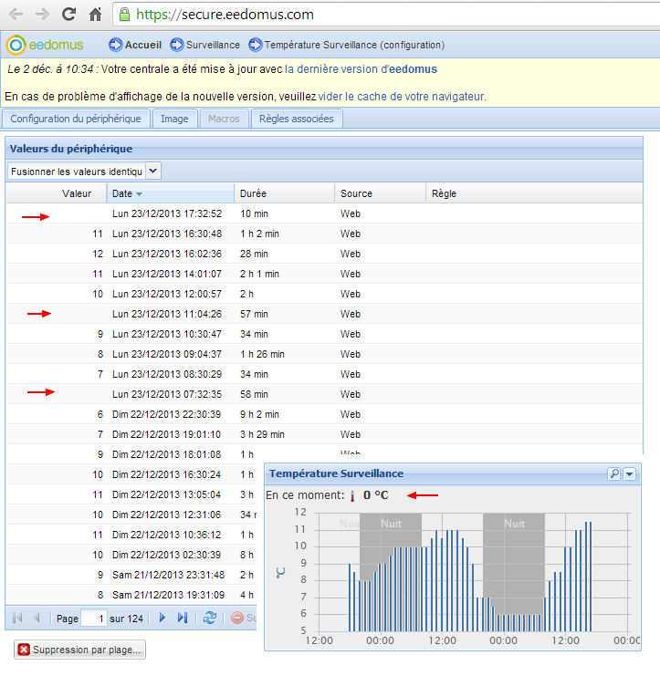Refresh the values table

click(210, 618)
